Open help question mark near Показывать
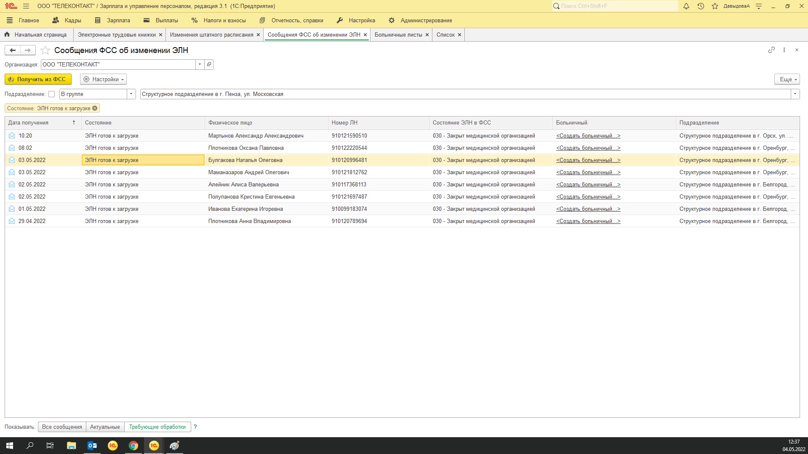This screenshot has height=454, width=808. pos(195,427)
